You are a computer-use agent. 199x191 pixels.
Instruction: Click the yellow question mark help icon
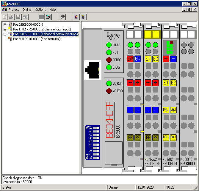pyautogui.click(x=83, y=17)
